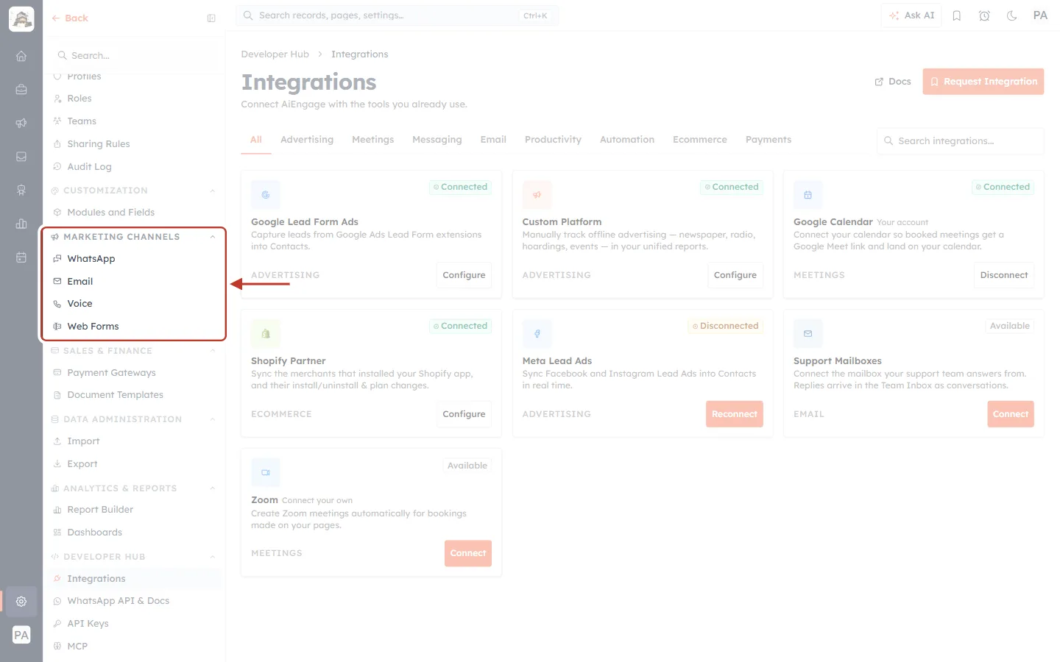The width and height of the screenshot is (1060, 662).
Task: Collapse the Developer Hub section chevron
Action: tap(213, 557)
